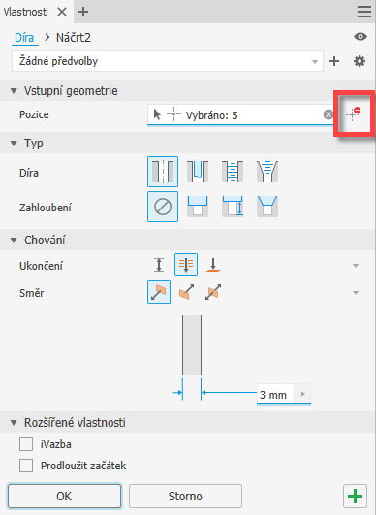The width and height of the screenshot is (376, 515).
Task: Select the simple hole type icon
Action: [x=163, y=172]
